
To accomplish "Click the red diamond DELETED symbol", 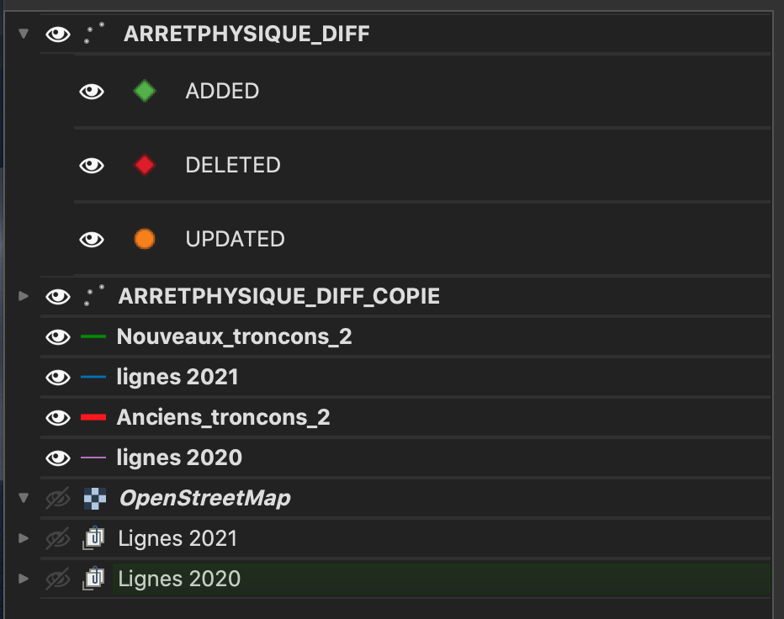I will point(145,165).
